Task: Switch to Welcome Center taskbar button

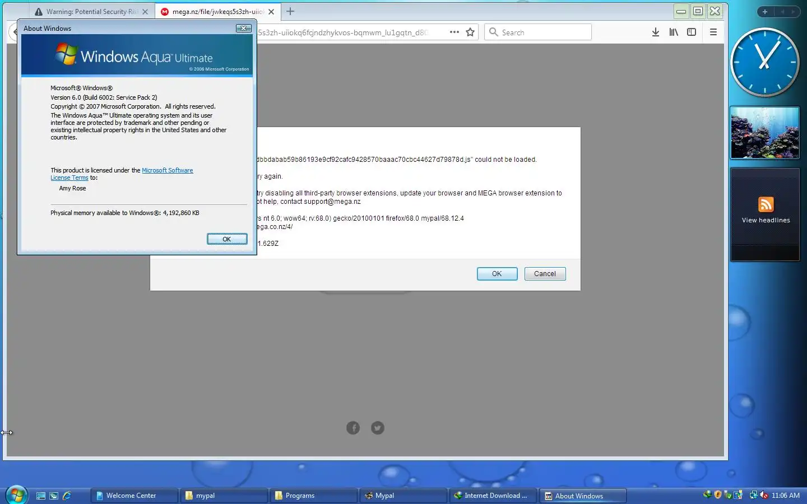Action: (134, 496)
